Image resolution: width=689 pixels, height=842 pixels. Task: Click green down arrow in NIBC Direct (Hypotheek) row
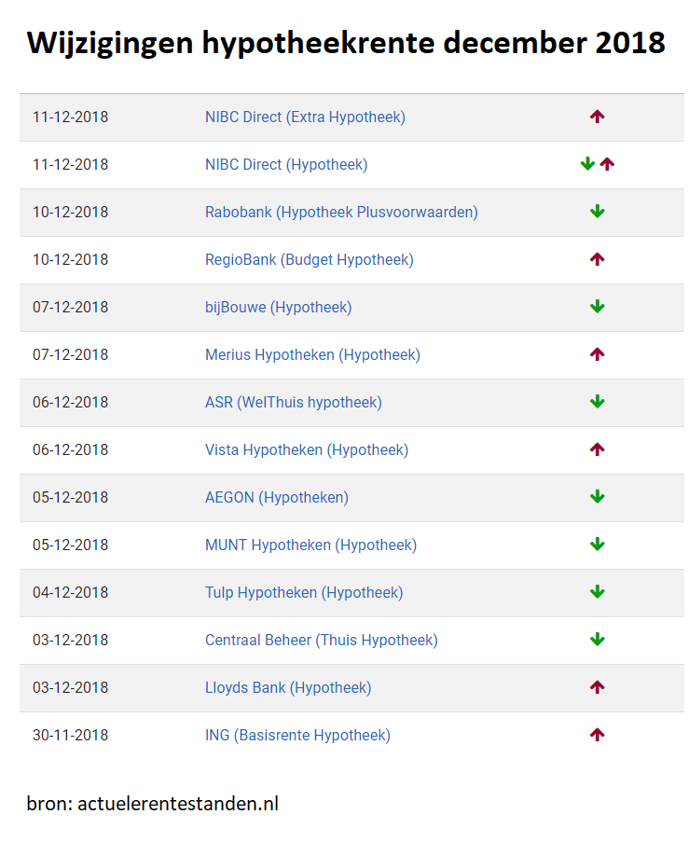click(587, 164)
